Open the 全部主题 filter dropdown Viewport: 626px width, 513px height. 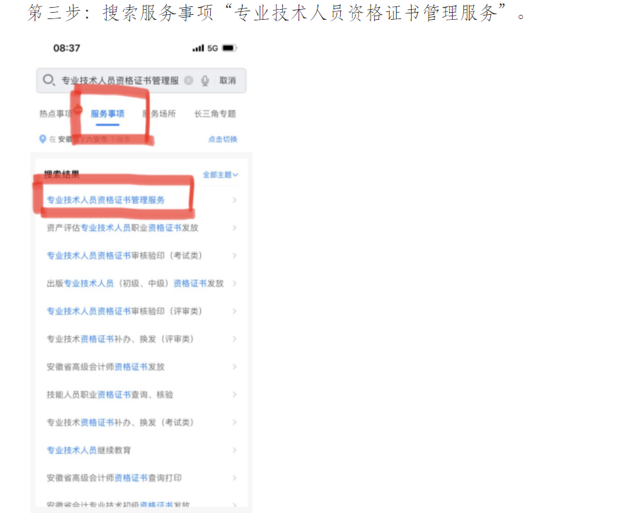[x=221, y=175]
